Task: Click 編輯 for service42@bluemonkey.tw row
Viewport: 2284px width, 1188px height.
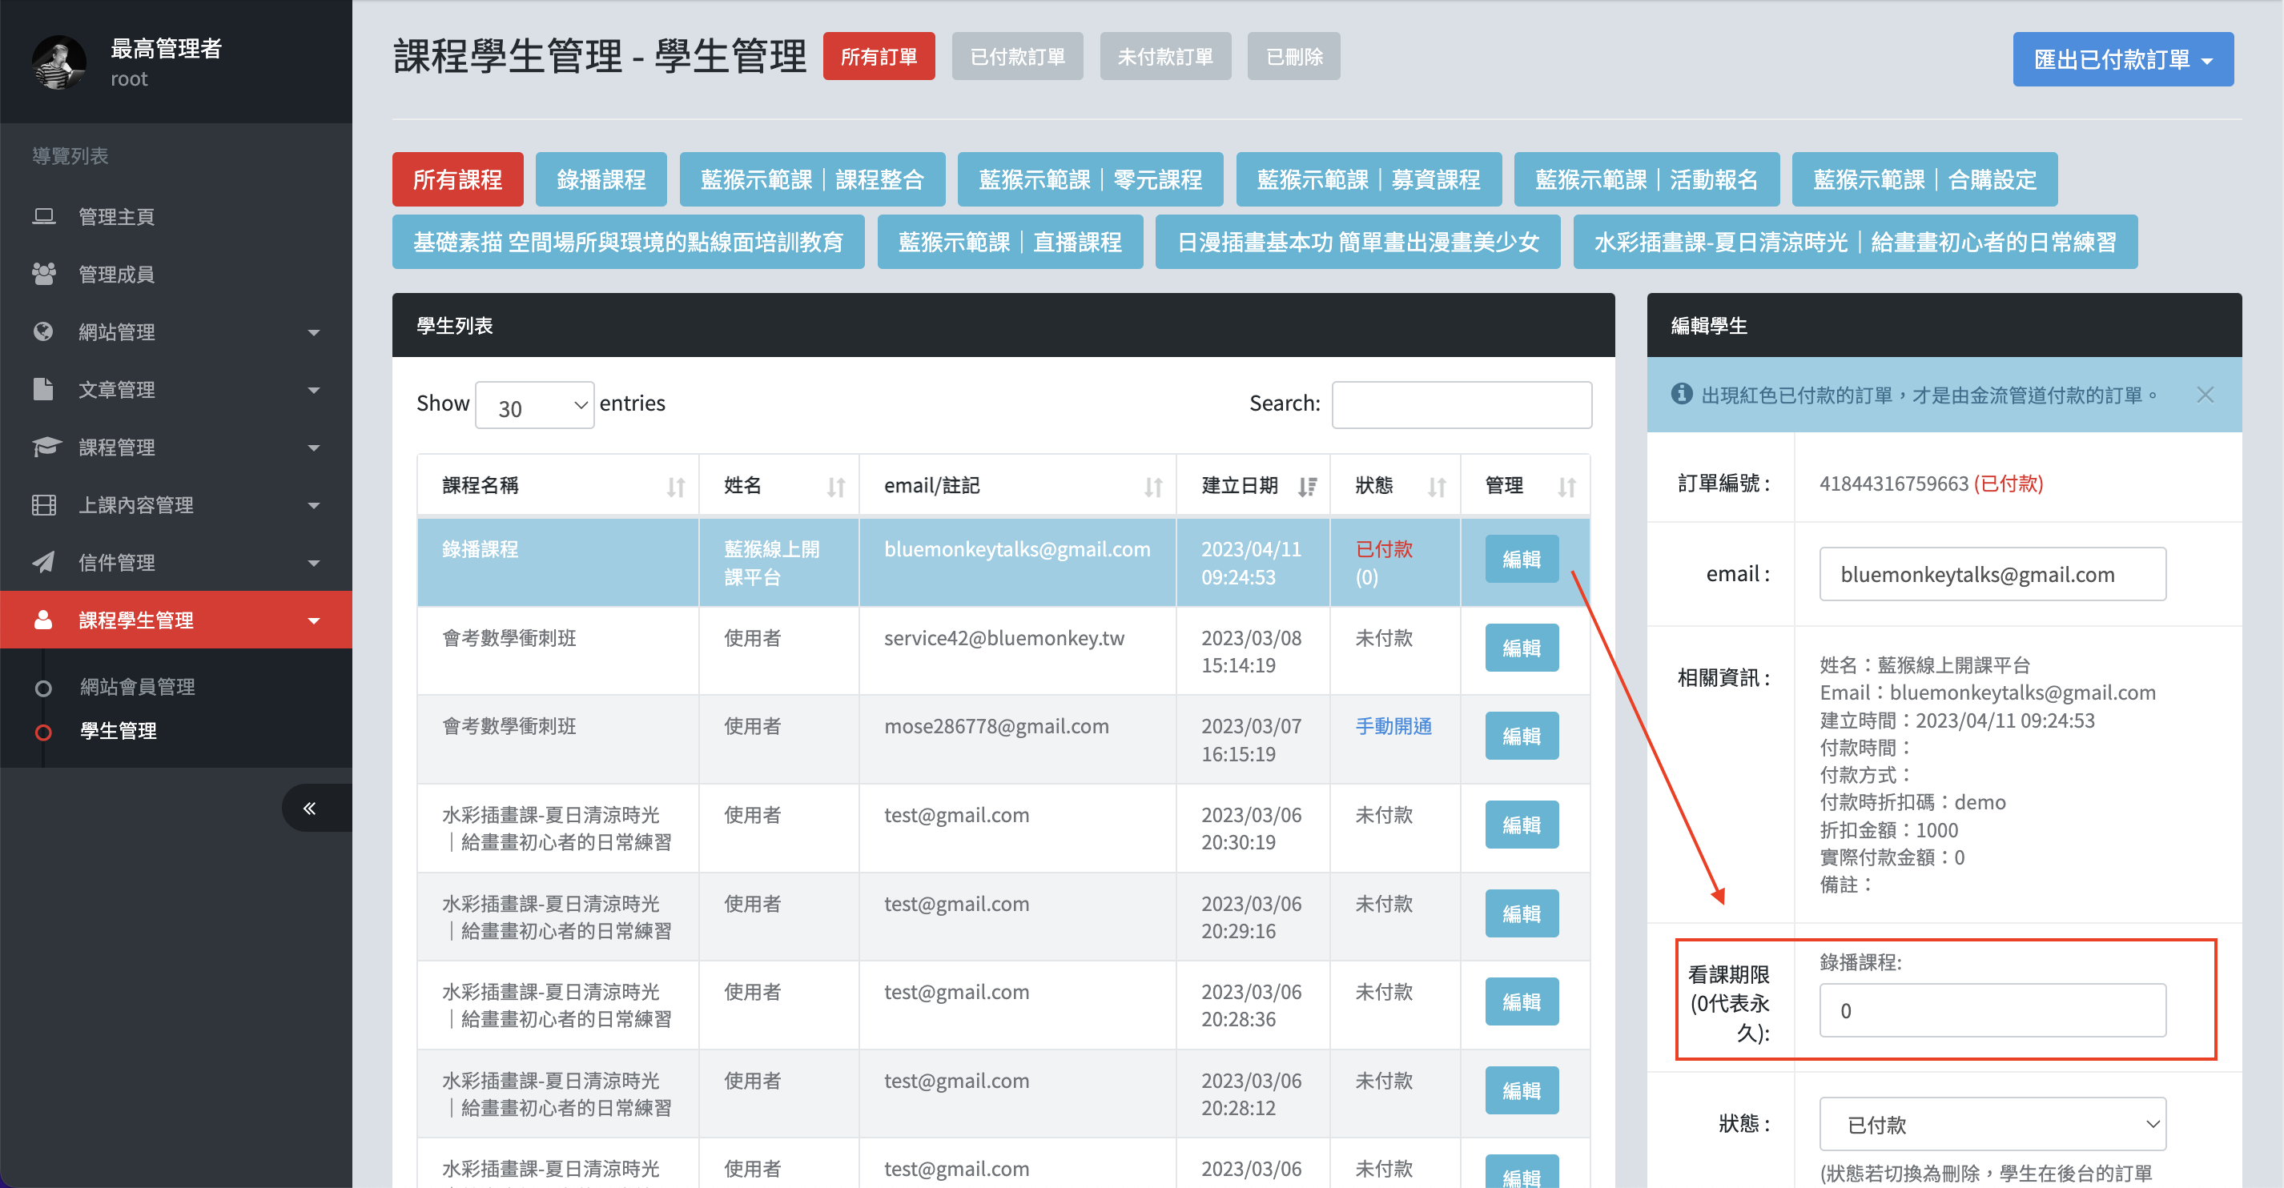Action: [1521, 648]
